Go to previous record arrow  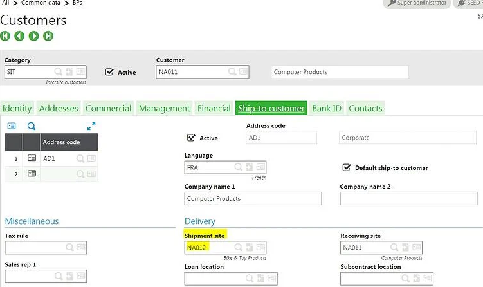pyautogui.click(x=19, y=36)
